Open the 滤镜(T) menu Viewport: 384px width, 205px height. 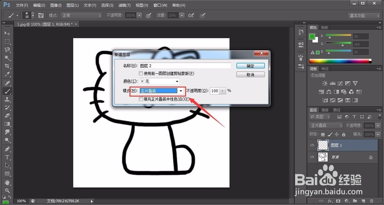124,5
